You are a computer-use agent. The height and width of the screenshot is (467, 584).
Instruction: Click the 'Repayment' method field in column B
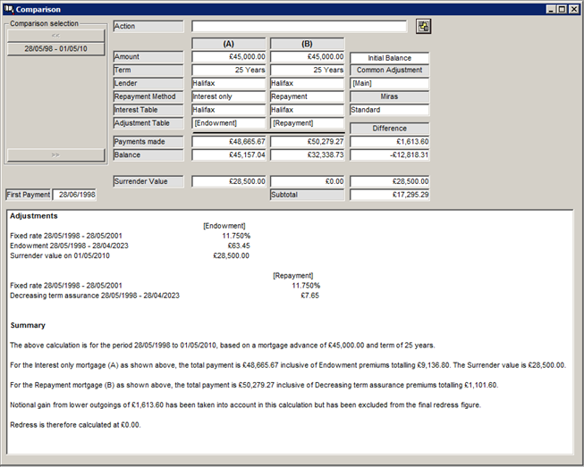(307, 96)
